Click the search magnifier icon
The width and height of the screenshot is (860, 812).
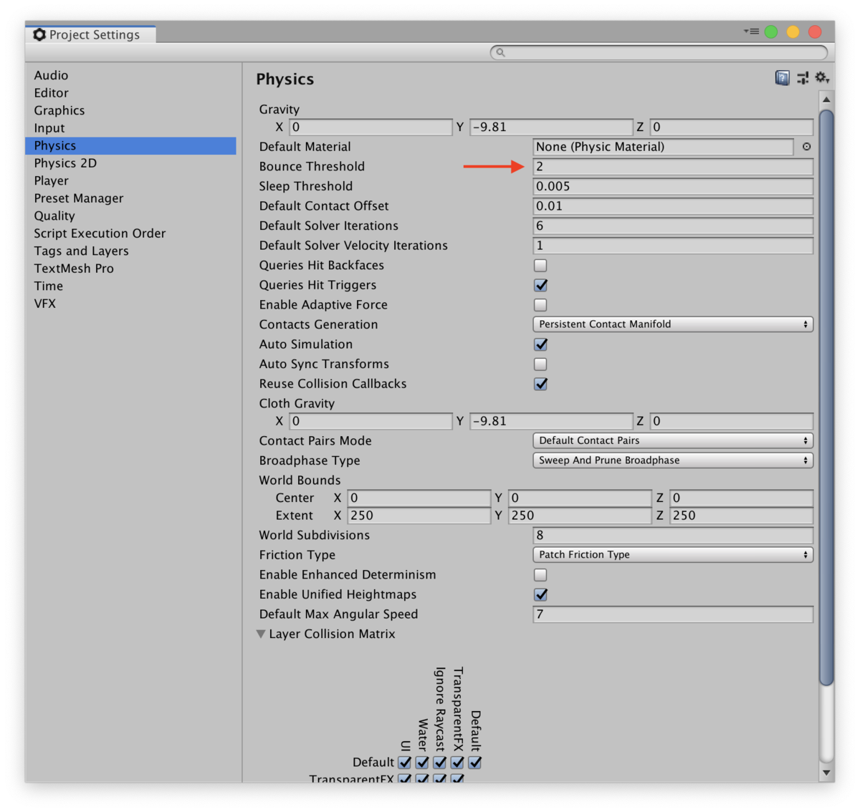click(x=500, y=52)
